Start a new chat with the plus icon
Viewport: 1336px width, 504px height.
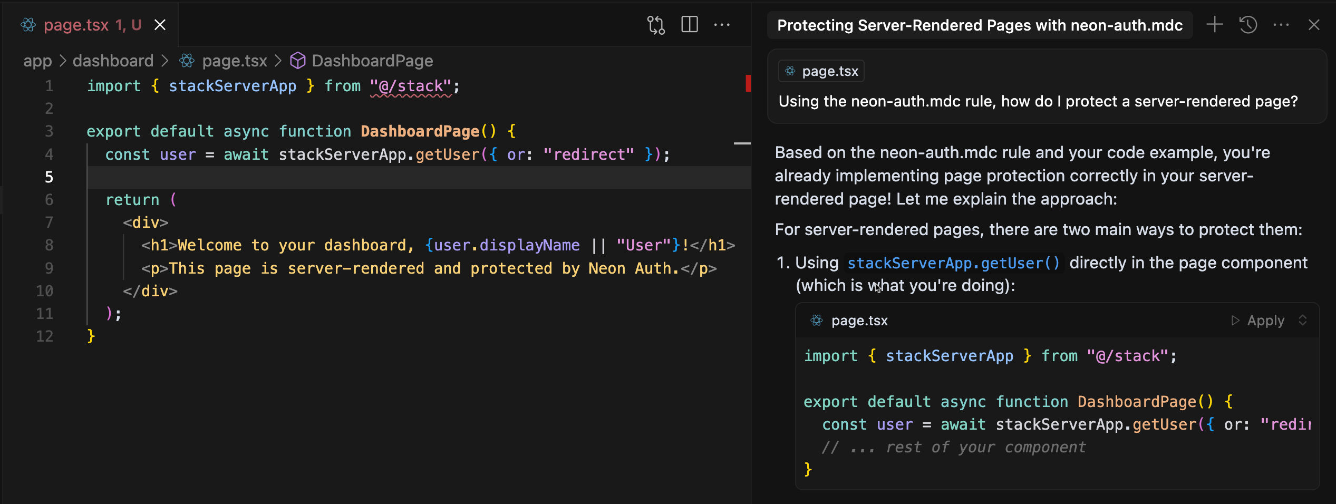pyautogui.click(x=1214, y=24)
